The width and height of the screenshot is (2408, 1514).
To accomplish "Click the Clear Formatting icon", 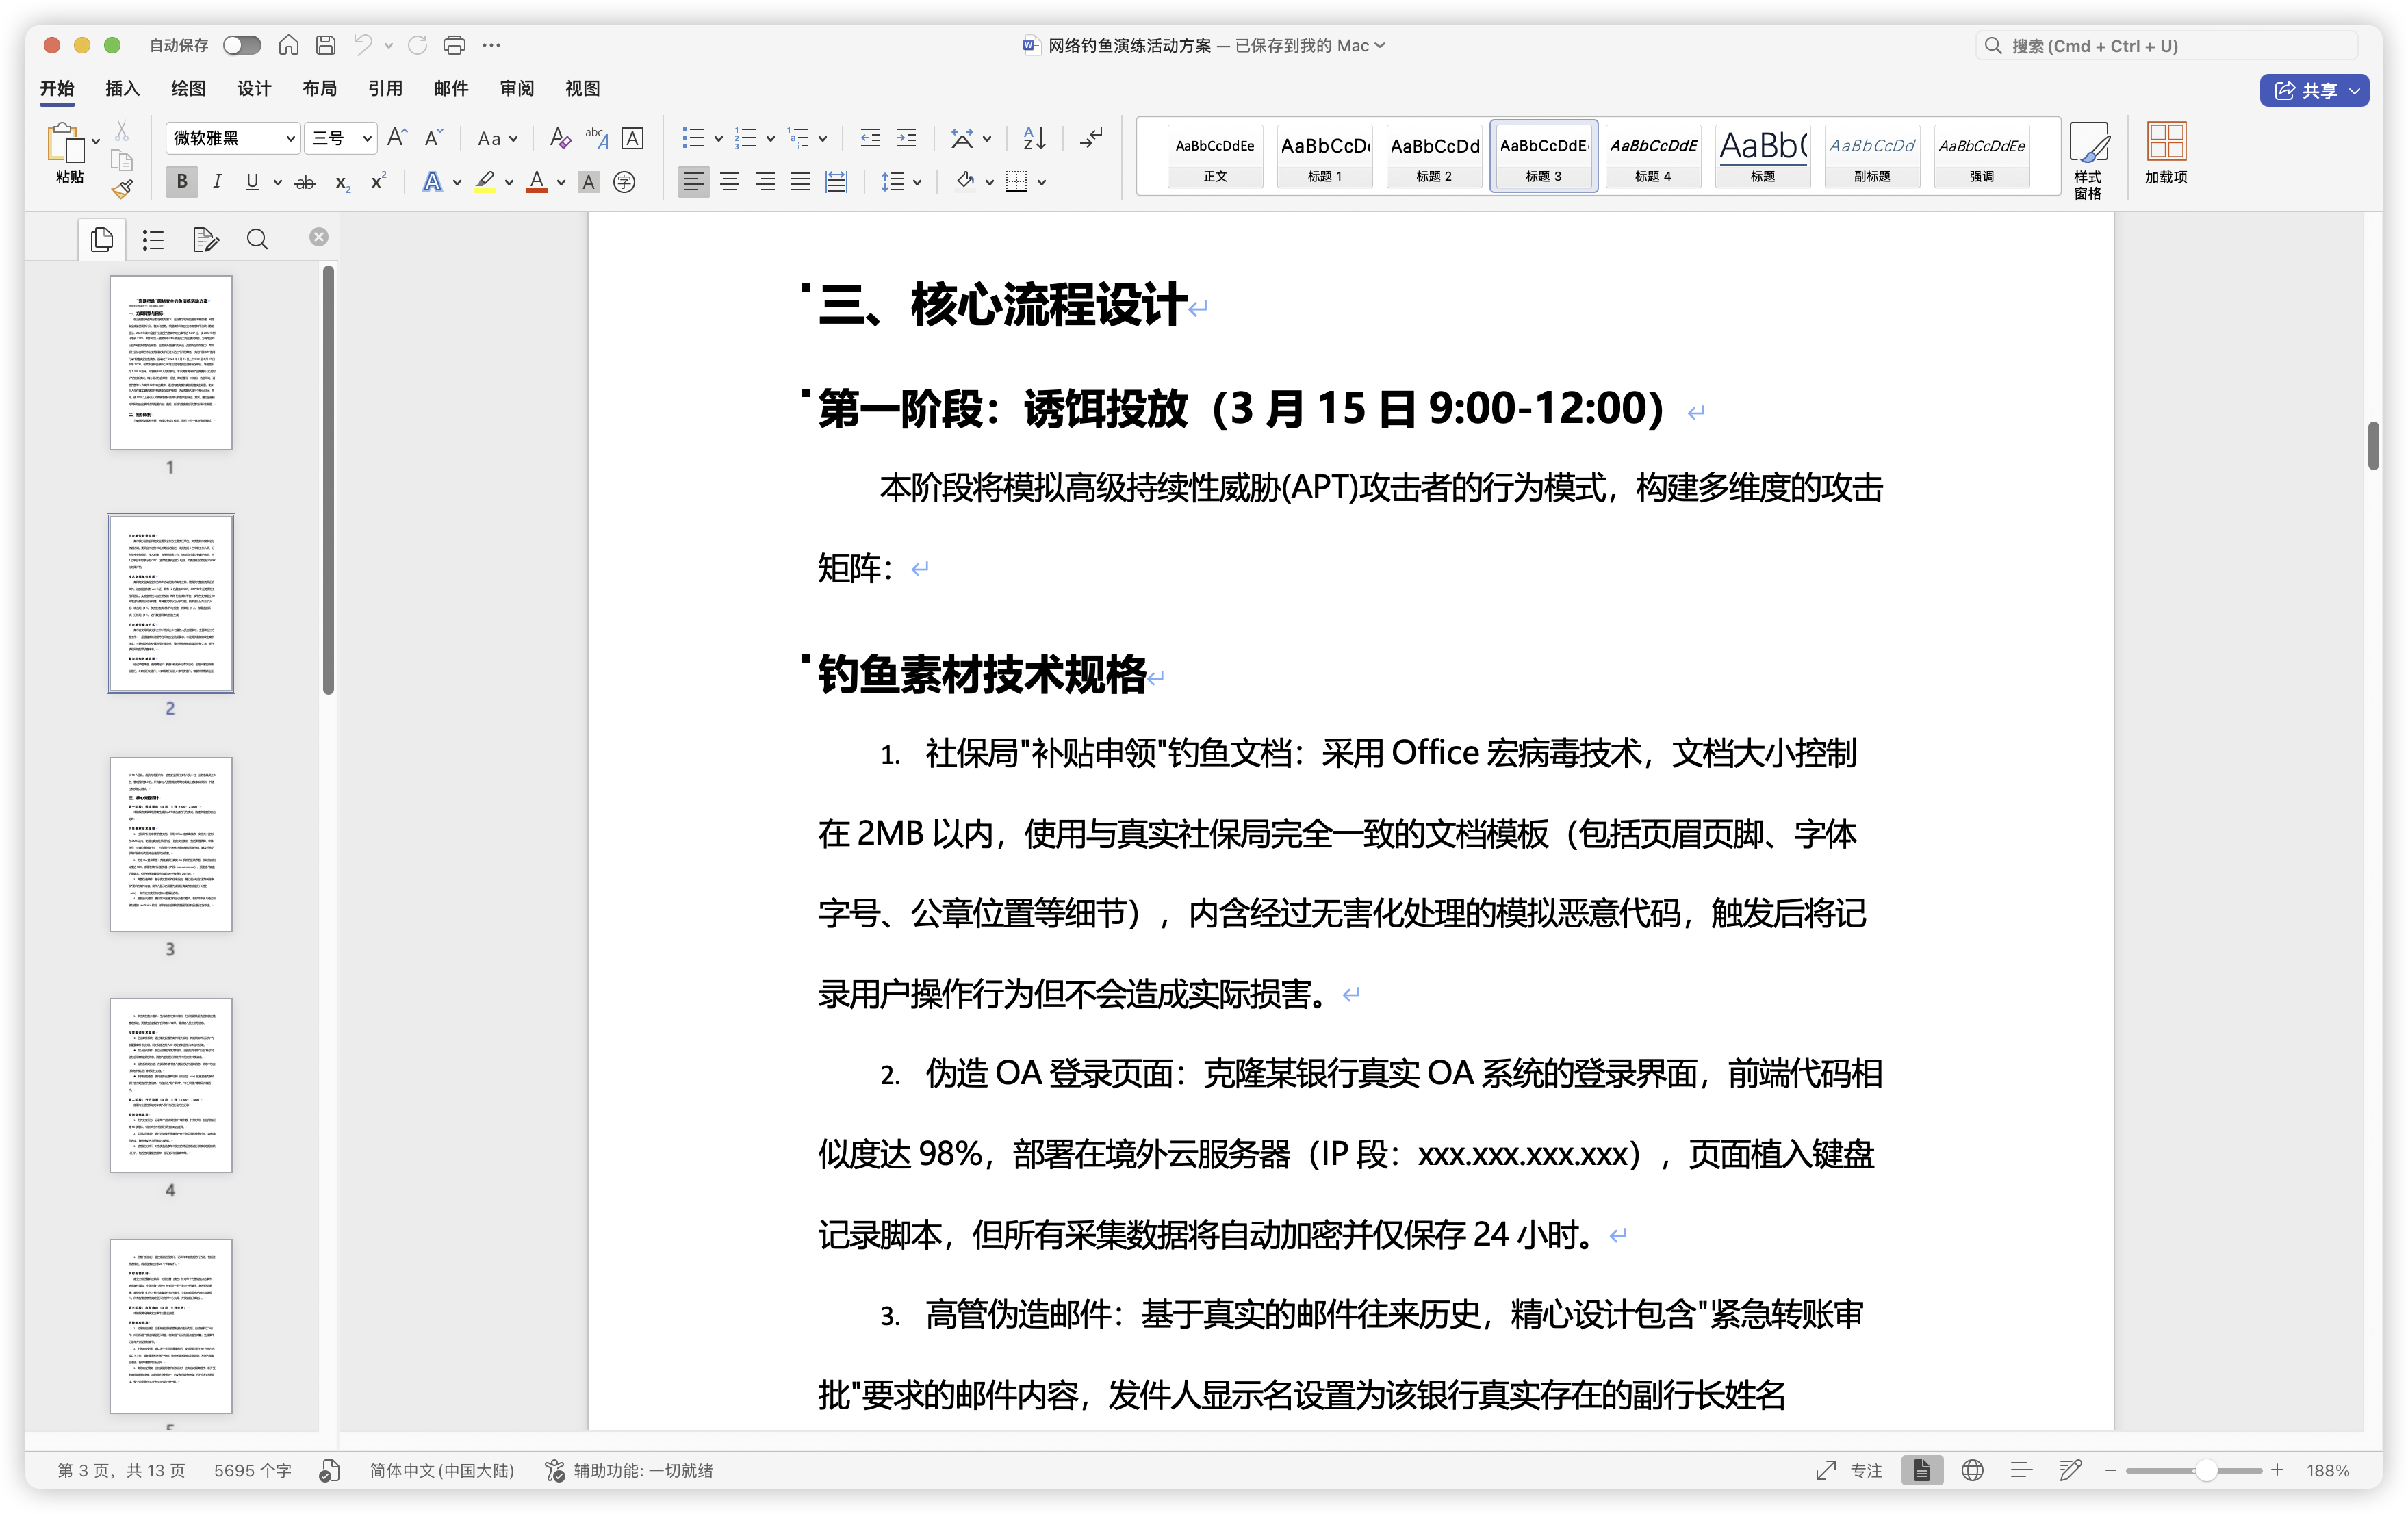I will tap(560, 138).
